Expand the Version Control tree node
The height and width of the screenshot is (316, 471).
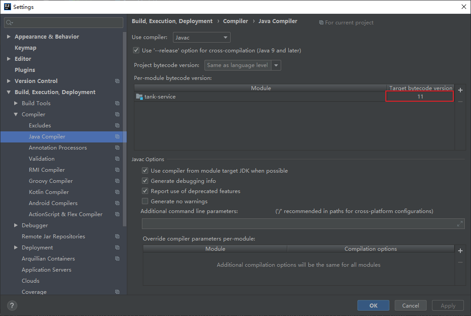pyautogui.click(x=9, y=81)
